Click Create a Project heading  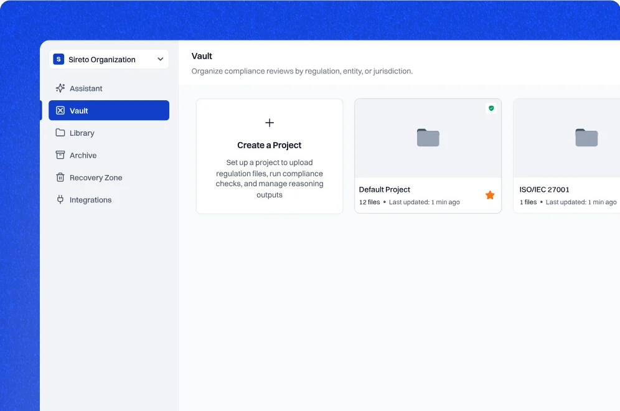tap(270, 145)
